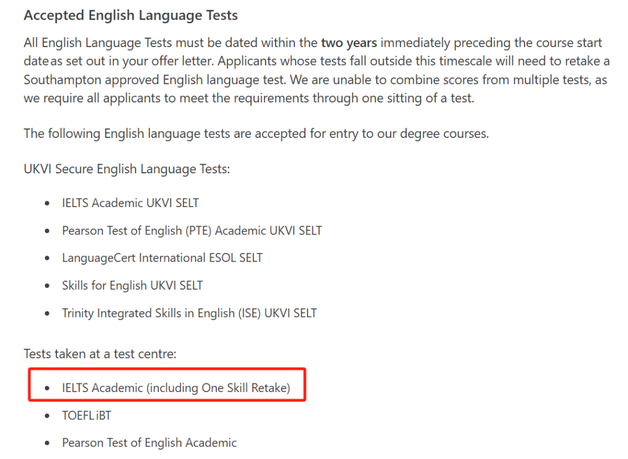Click the bullet before Trinity Integrated Skills
This screenshot has width=628, height=459.
click(x=47, y=314)
